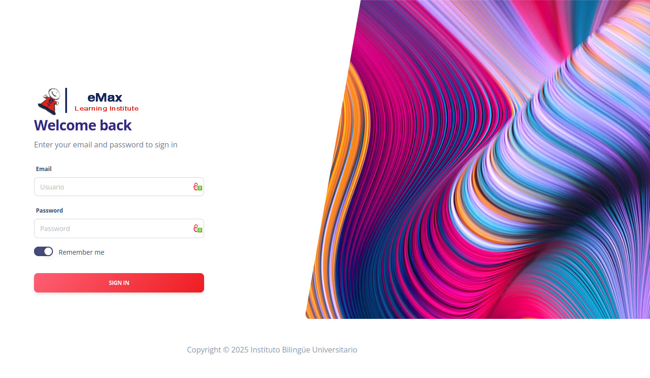Click the Copyright © 2025 footer text

218,350
